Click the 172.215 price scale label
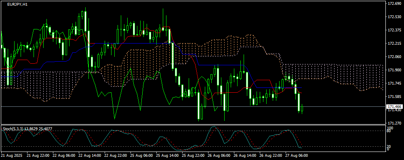Screen dimensions: 404x160 pyautogui.click(x=395, y=44)
